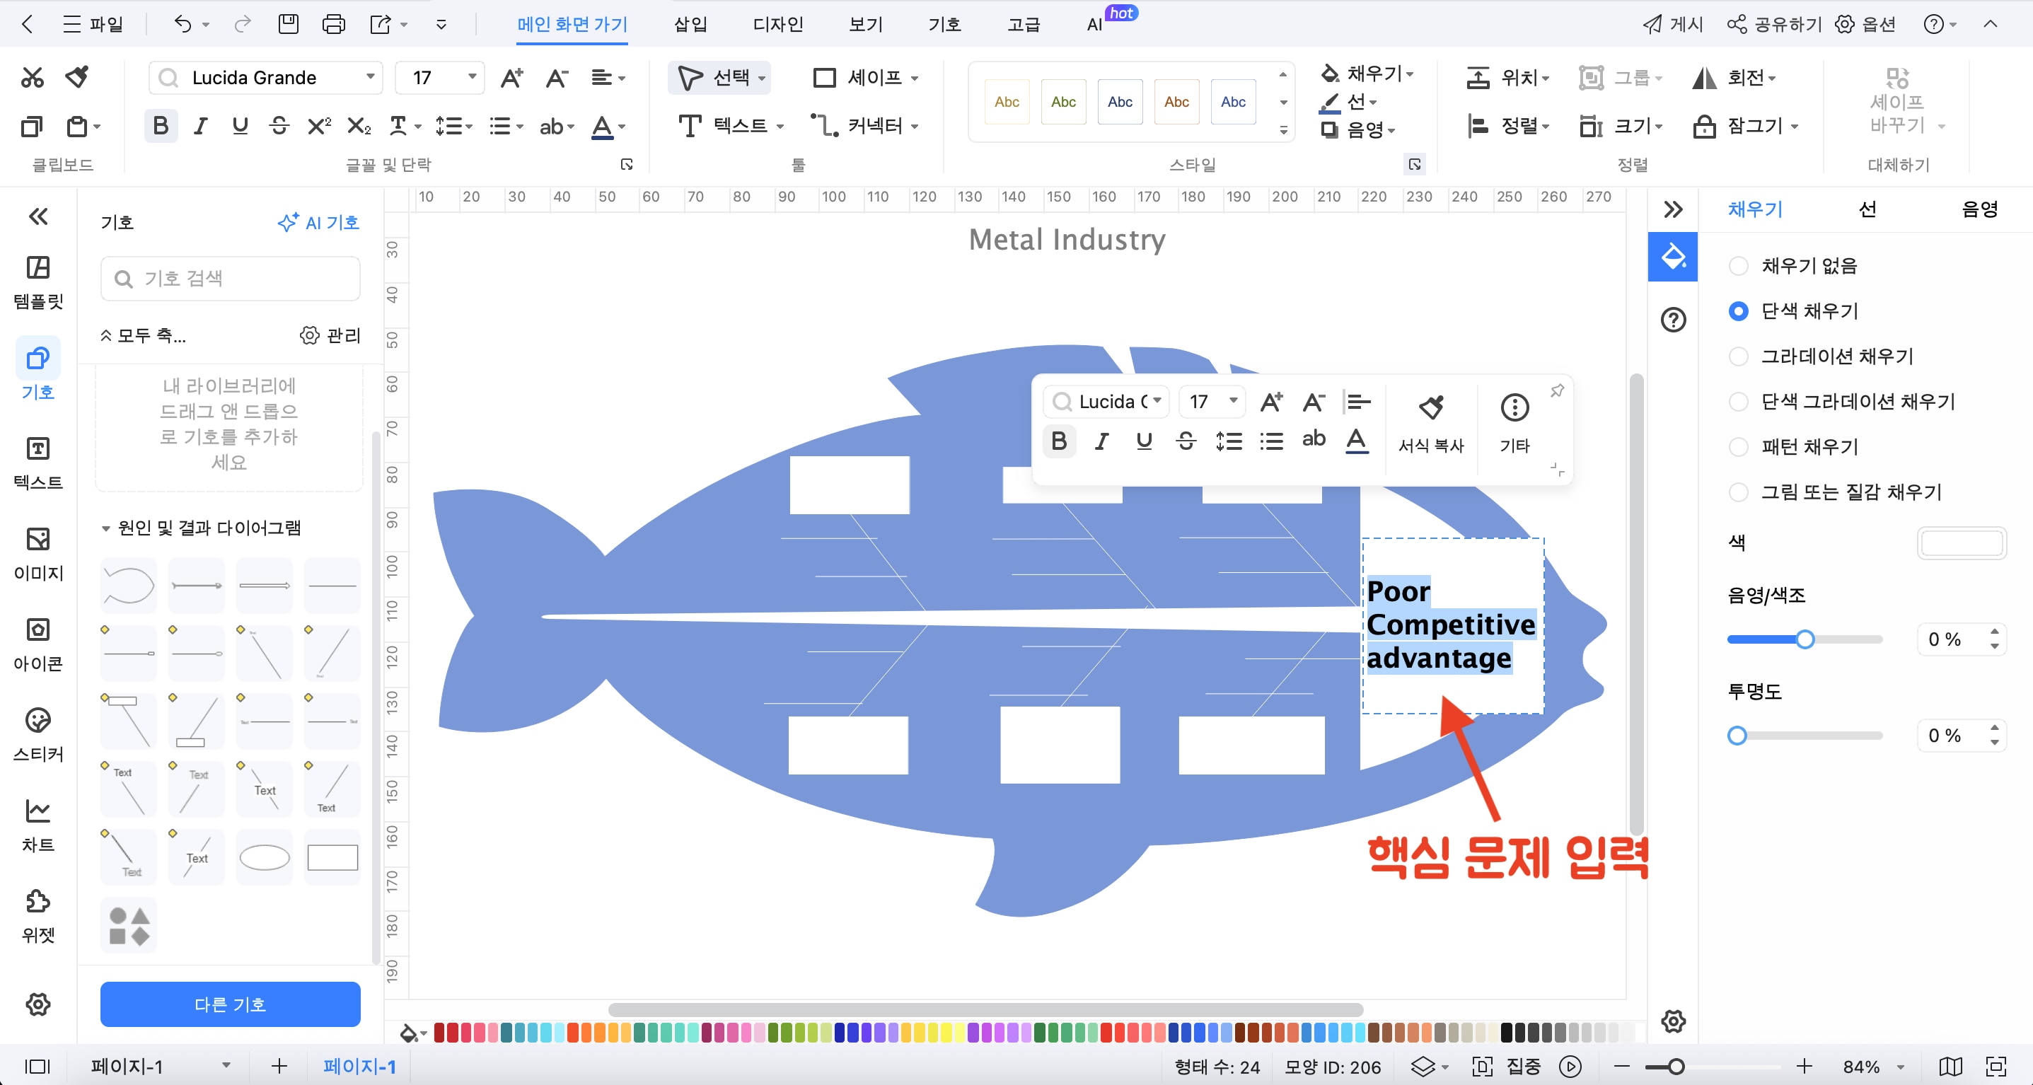Open the Chart panel in left sidebar
Viewport: 2033px width, 1085px height.
pos(38,825)
